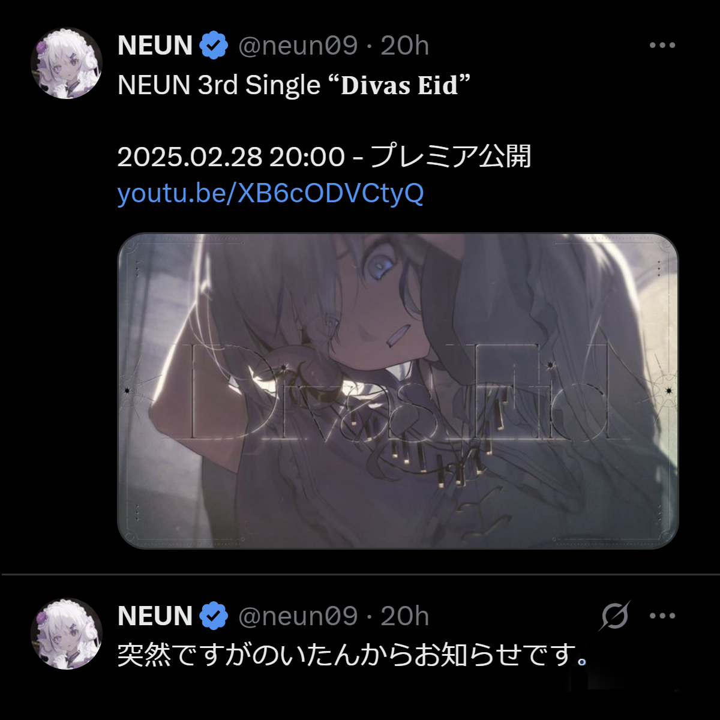720x720 pixels.
Task: Click the NEUN display name on the second tweet
Action: 155,616
